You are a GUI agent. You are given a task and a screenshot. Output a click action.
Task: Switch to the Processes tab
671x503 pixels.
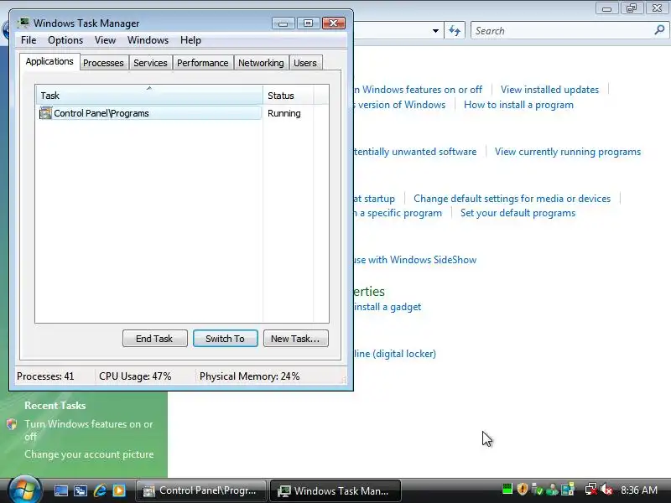pyautogui.click(x=103, y=63)
